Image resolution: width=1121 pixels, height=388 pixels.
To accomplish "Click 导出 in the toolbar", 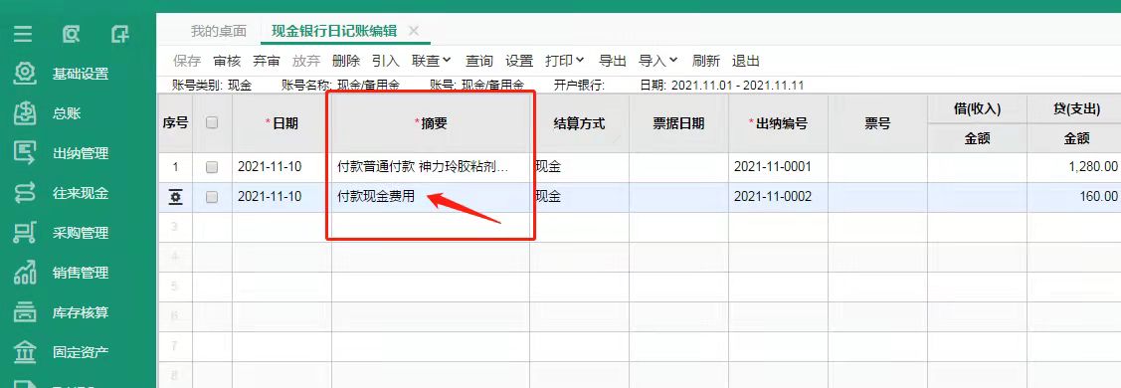I will [x=613, y=61].
